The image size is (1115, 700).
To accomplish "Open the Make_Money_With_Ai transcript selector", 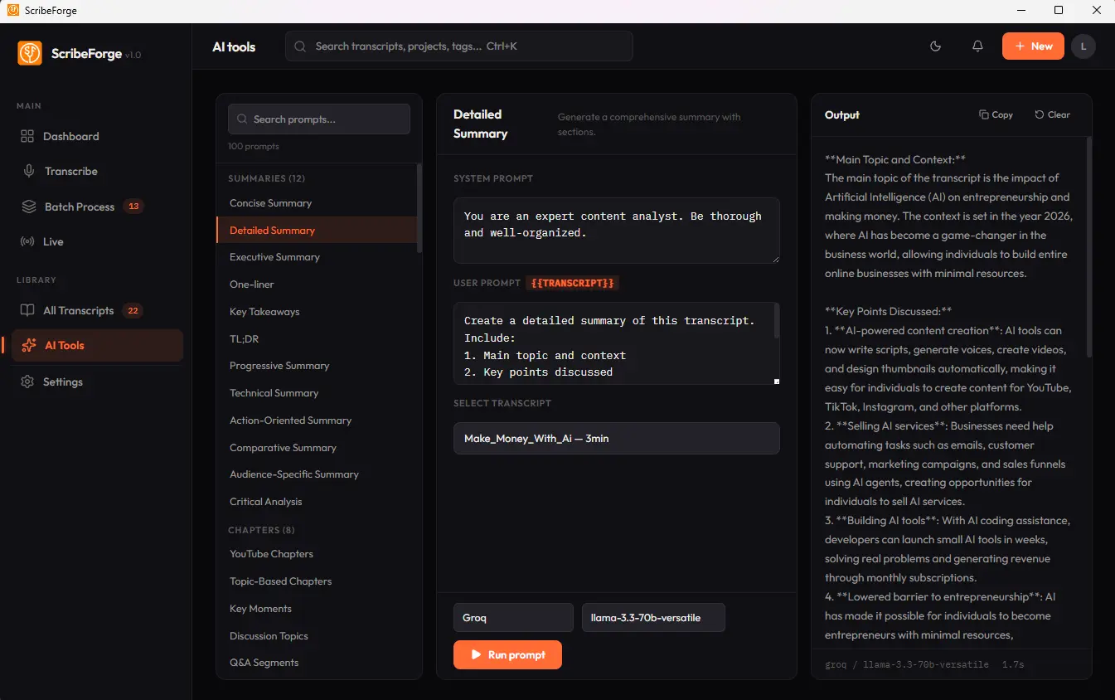I will click(x=616, y=438).
